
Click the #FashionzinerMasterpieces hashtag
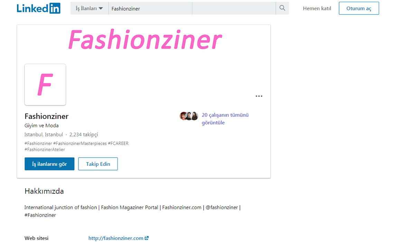pyautogui.click(x=80, y=143)
